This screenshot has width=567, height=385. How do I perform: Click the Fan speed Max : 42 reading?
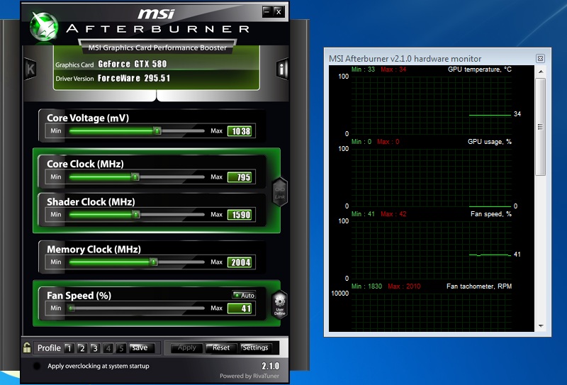pos(393,214)
